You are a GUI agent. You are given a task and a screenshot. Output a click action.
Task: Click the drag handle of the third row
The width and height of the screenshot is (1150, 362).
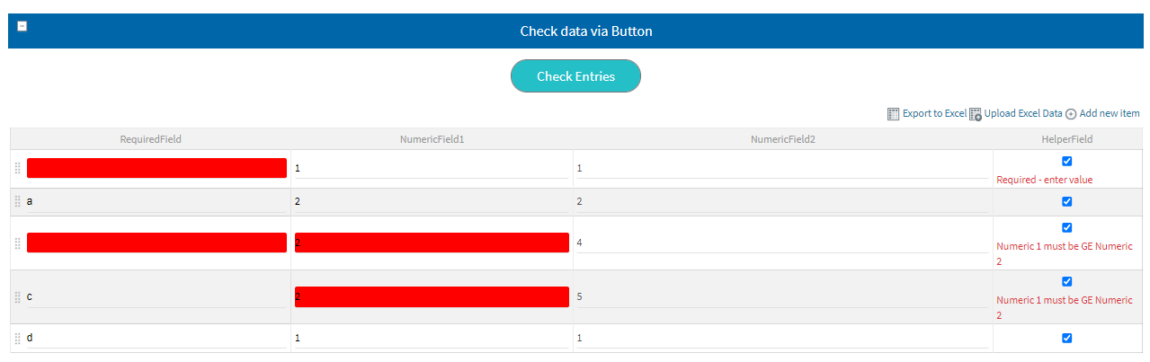click(x=17, y=243)
